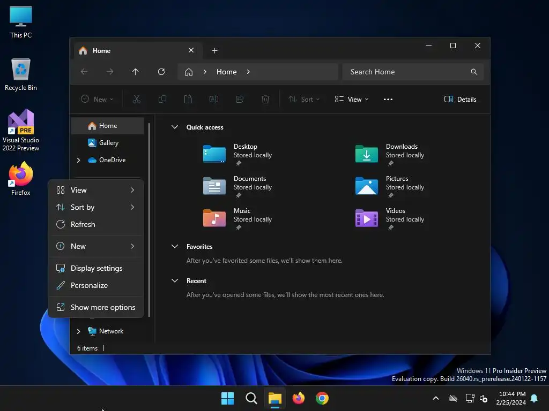Click Home breadcrumb in address bar
Viewport: 549px width, 411px height.
[x=227, y=72]
